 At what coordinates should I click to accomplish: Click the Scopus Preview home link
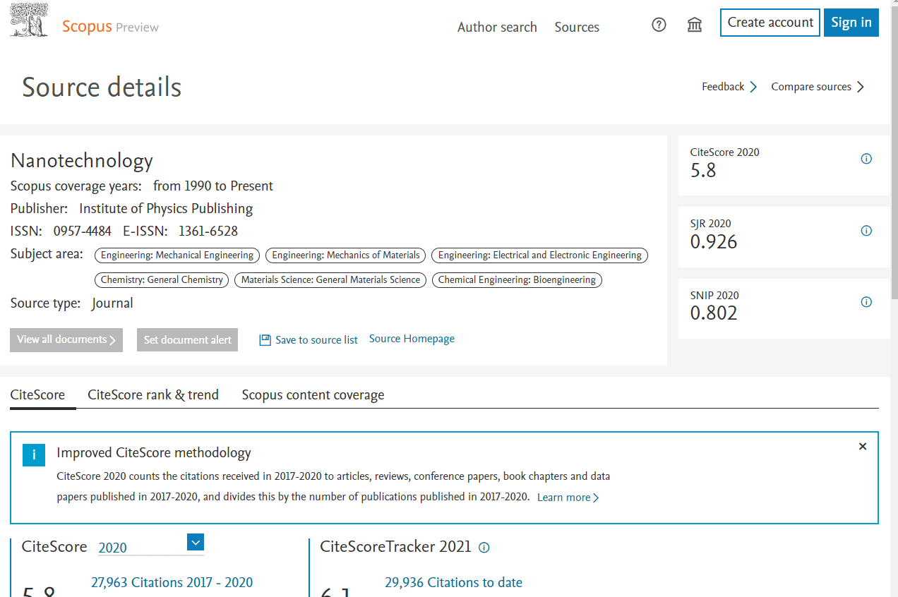tap(110, 27)
